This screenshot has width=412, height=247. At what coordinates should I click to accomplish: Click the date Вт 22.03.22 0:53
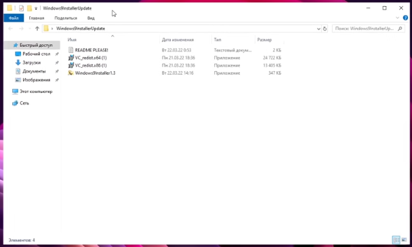click(x=177, y=50)
